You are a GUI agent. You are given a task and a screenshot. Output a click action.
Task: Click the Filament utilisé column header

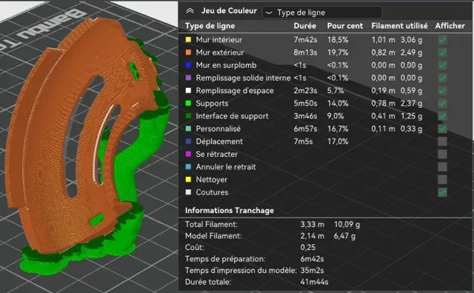point(399,26)
